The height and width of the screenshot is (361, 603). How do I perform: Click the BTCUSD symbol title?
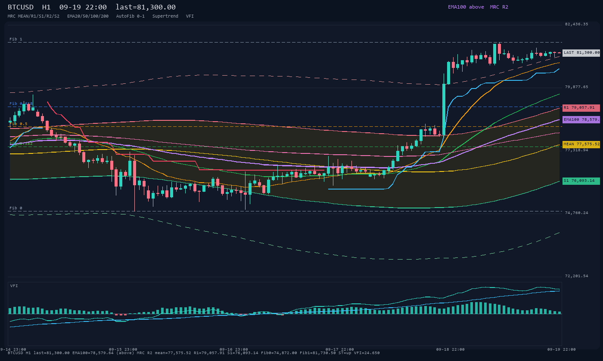(21, 7)
